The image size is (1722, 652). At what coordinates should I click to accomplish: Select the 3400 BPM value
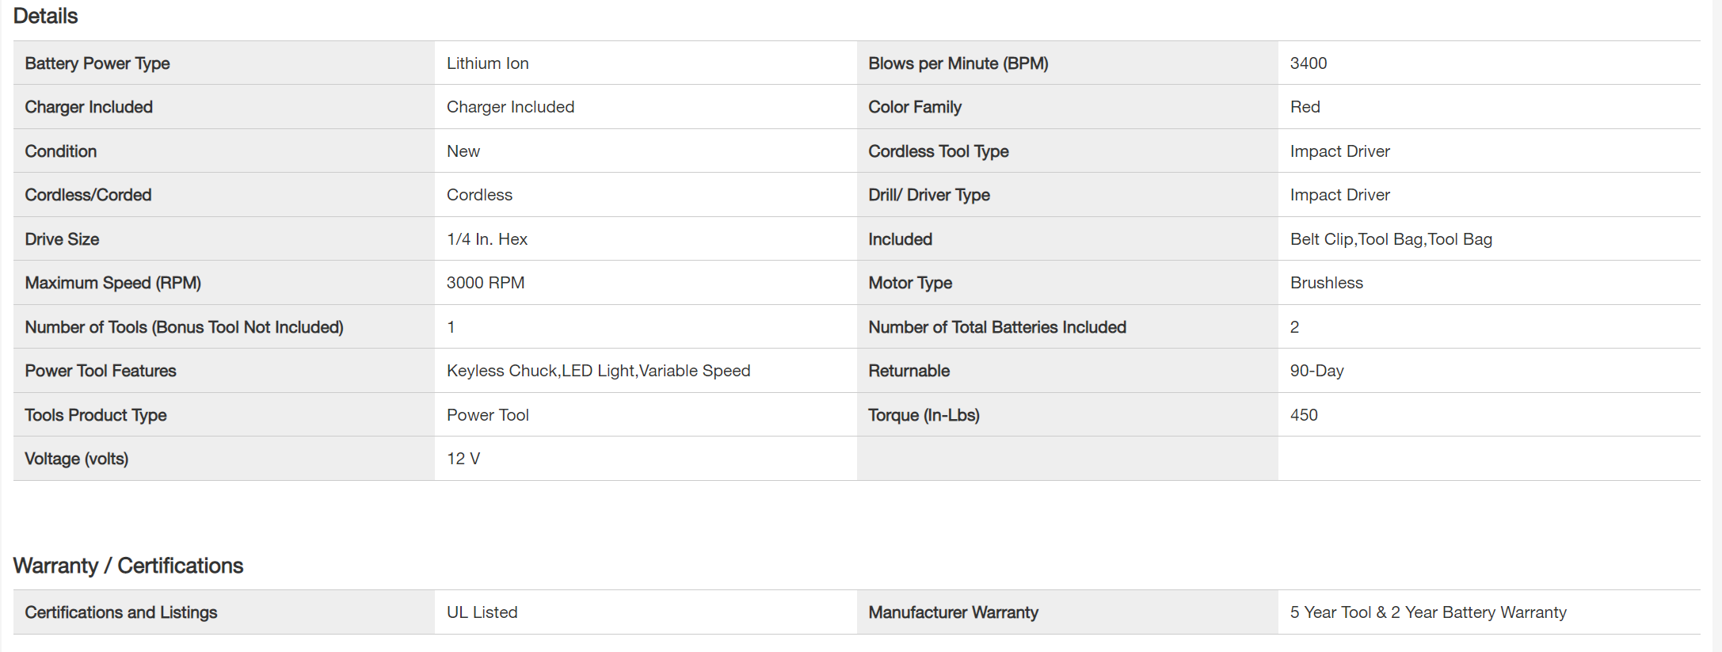click(x=1308, y=63)
